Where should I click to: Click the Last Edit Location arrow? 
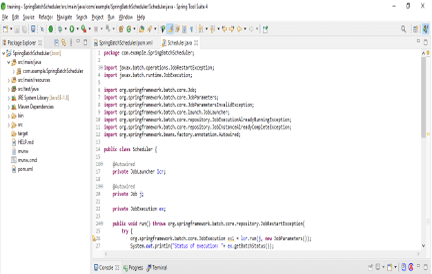[224, 29]
